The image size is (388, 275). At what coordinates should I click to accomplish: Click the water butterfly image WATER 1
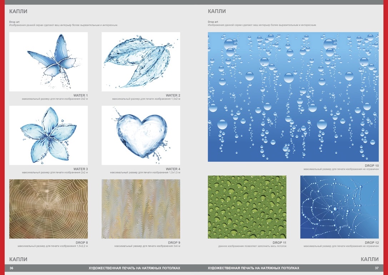click(x=48, y=62)
